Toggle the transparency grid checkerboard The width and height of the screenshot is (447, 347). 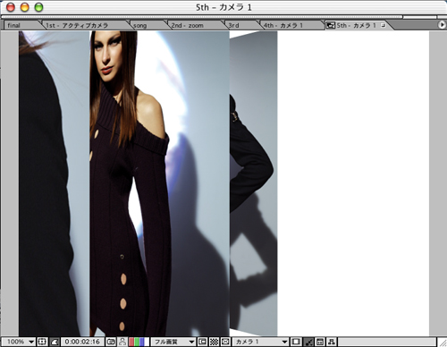[214, 342]
